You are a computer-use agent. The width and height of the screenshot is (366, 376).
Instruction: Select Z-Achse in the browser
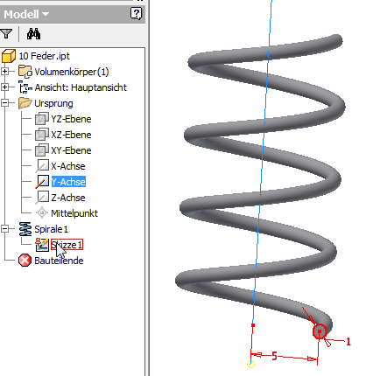click(68, 198)
